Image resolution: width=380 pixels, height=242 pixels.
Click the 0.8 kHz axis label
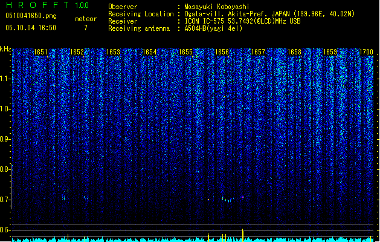[x=5, y=169]
